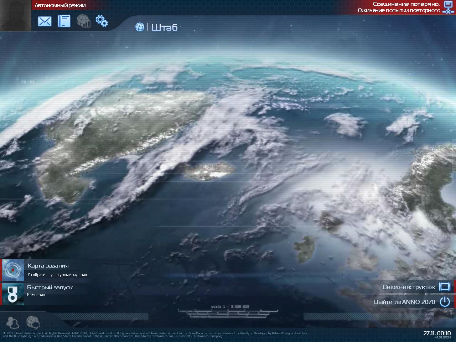Click the power exit icon
The height and width of the screenshot is (342, 456).
click(445, 302)
